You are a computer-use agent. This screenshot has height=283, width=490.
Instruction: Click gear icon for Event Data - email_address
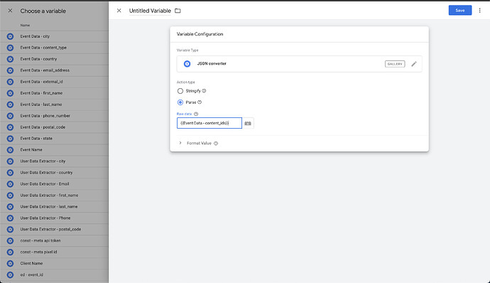click(11, 70)
